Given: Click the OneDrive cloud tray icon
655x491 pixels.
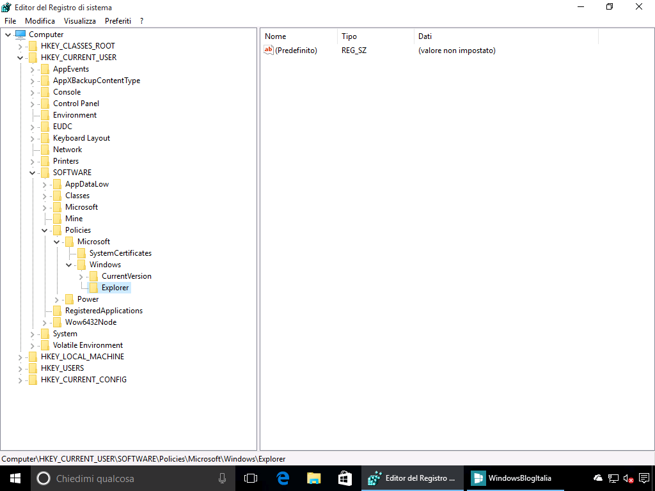Looking at the screenshot, I should (x=598, y=478).
